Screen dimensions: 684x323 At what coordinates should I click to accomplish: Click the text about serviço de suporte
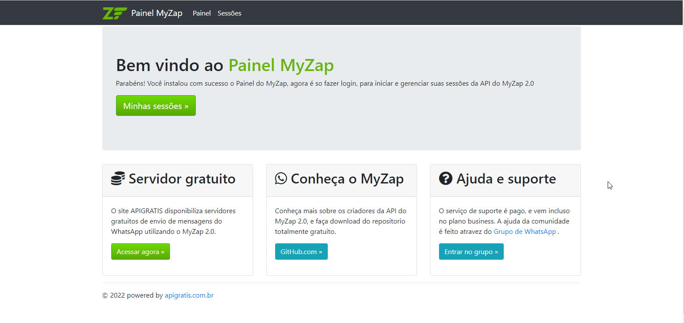(504, 221)
